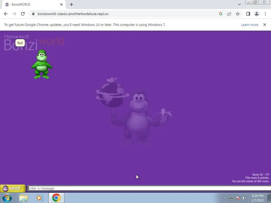Viewport: 271px width, 203px height.
Task: Open Google search side icon in omnibox
Action: click(220, 14)
